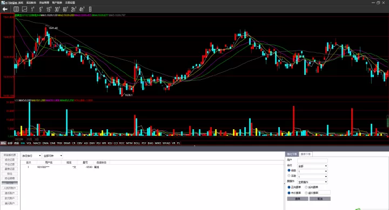Select the 4h chart interval
Viewport: 389px width, 210px height.
click(x=82, y=9)
